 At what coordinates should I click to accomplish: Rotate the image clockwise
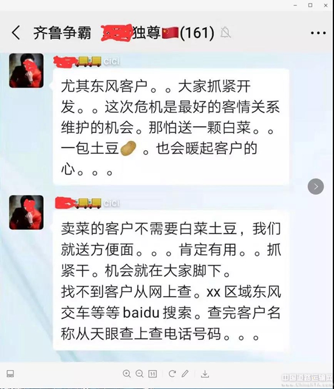172,374
